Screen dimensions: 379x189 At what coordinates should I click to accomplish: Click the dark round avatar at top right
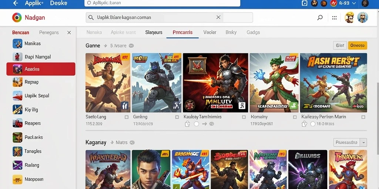click(x=365, y=3)
